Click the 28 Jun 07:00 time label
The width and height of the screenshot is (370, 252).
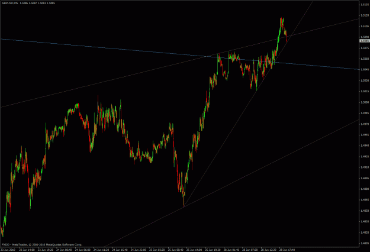pyautogui.click(x=250, y=250)
